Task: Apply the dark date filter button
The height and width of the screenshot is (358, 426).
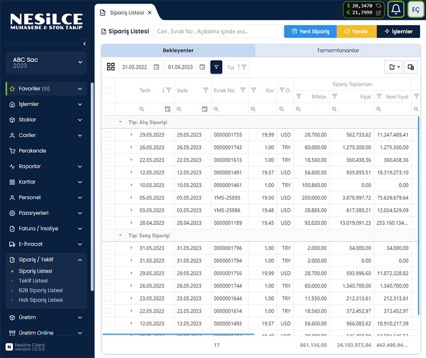Action: (216, 67)
